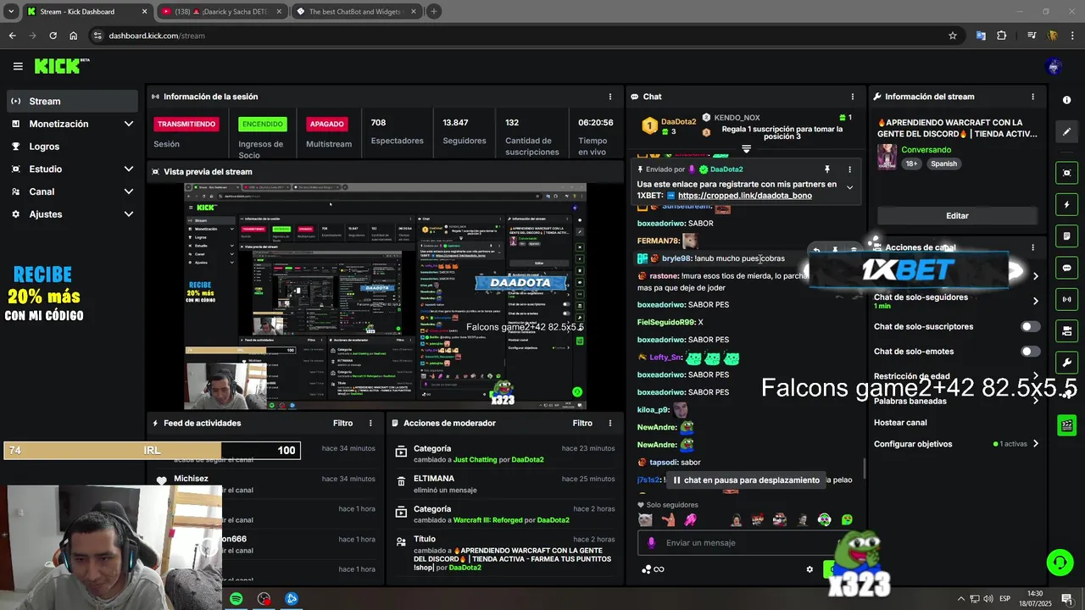Open Palabras baneadas arrow
This screenshot has width=1085, height=610.
coord(1035,400)
